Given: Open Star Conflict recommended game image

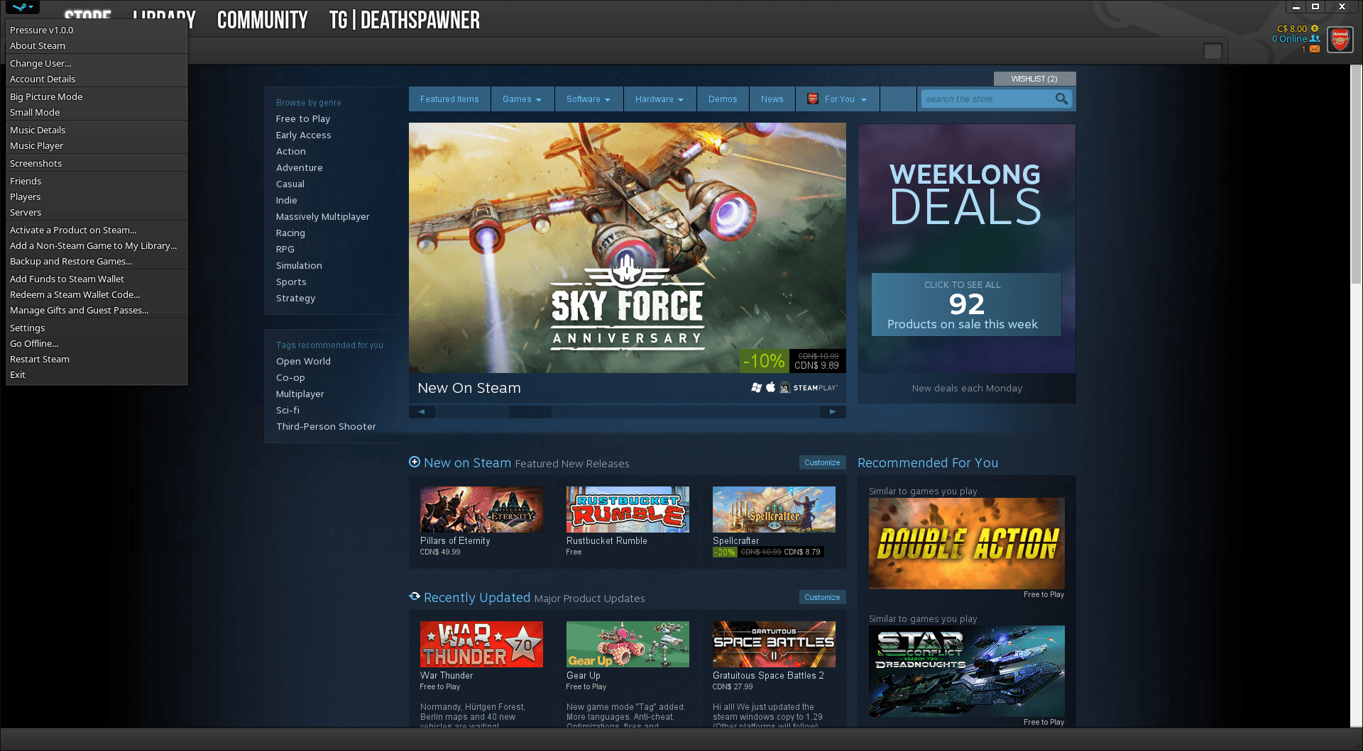Looking at the screenshot, I should 967,671.
